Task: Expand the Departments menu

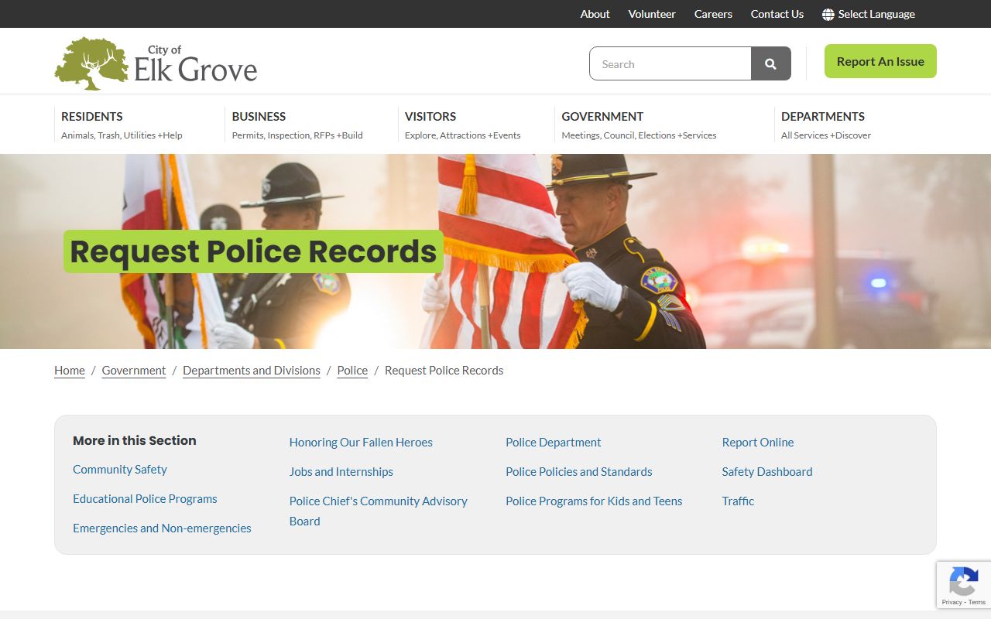Action: [x=826, y=125]
